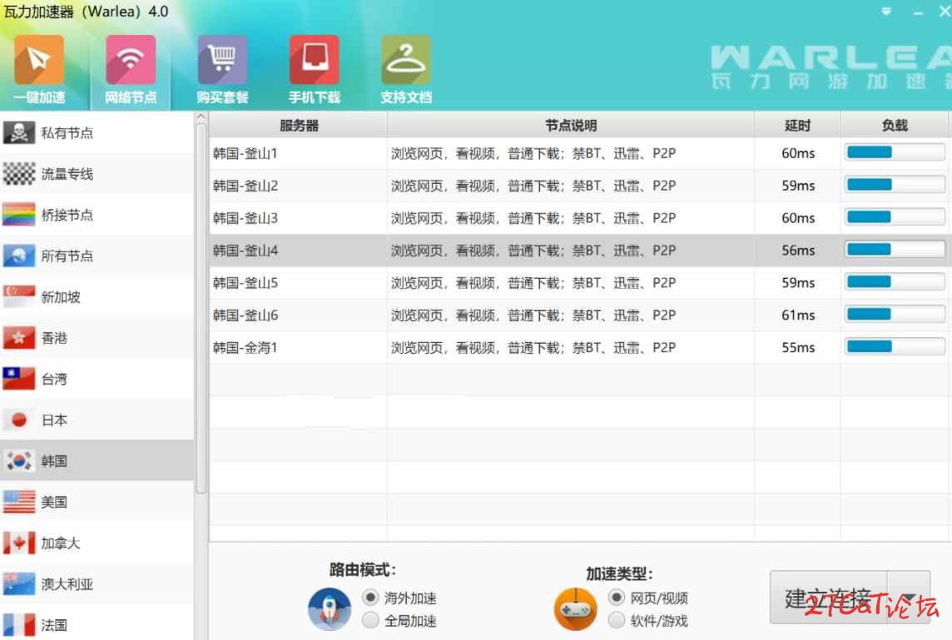Select server 韩国-釜山1
The width and height of the screenshot is (952, 640).
(x=578, y=153)
